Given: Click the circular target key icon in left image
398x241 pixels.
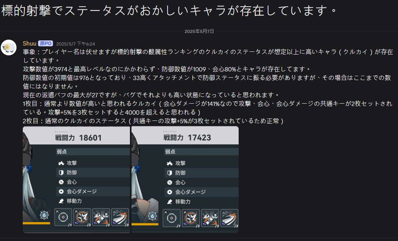Looking at the screenshot, I should coord(63,217).
